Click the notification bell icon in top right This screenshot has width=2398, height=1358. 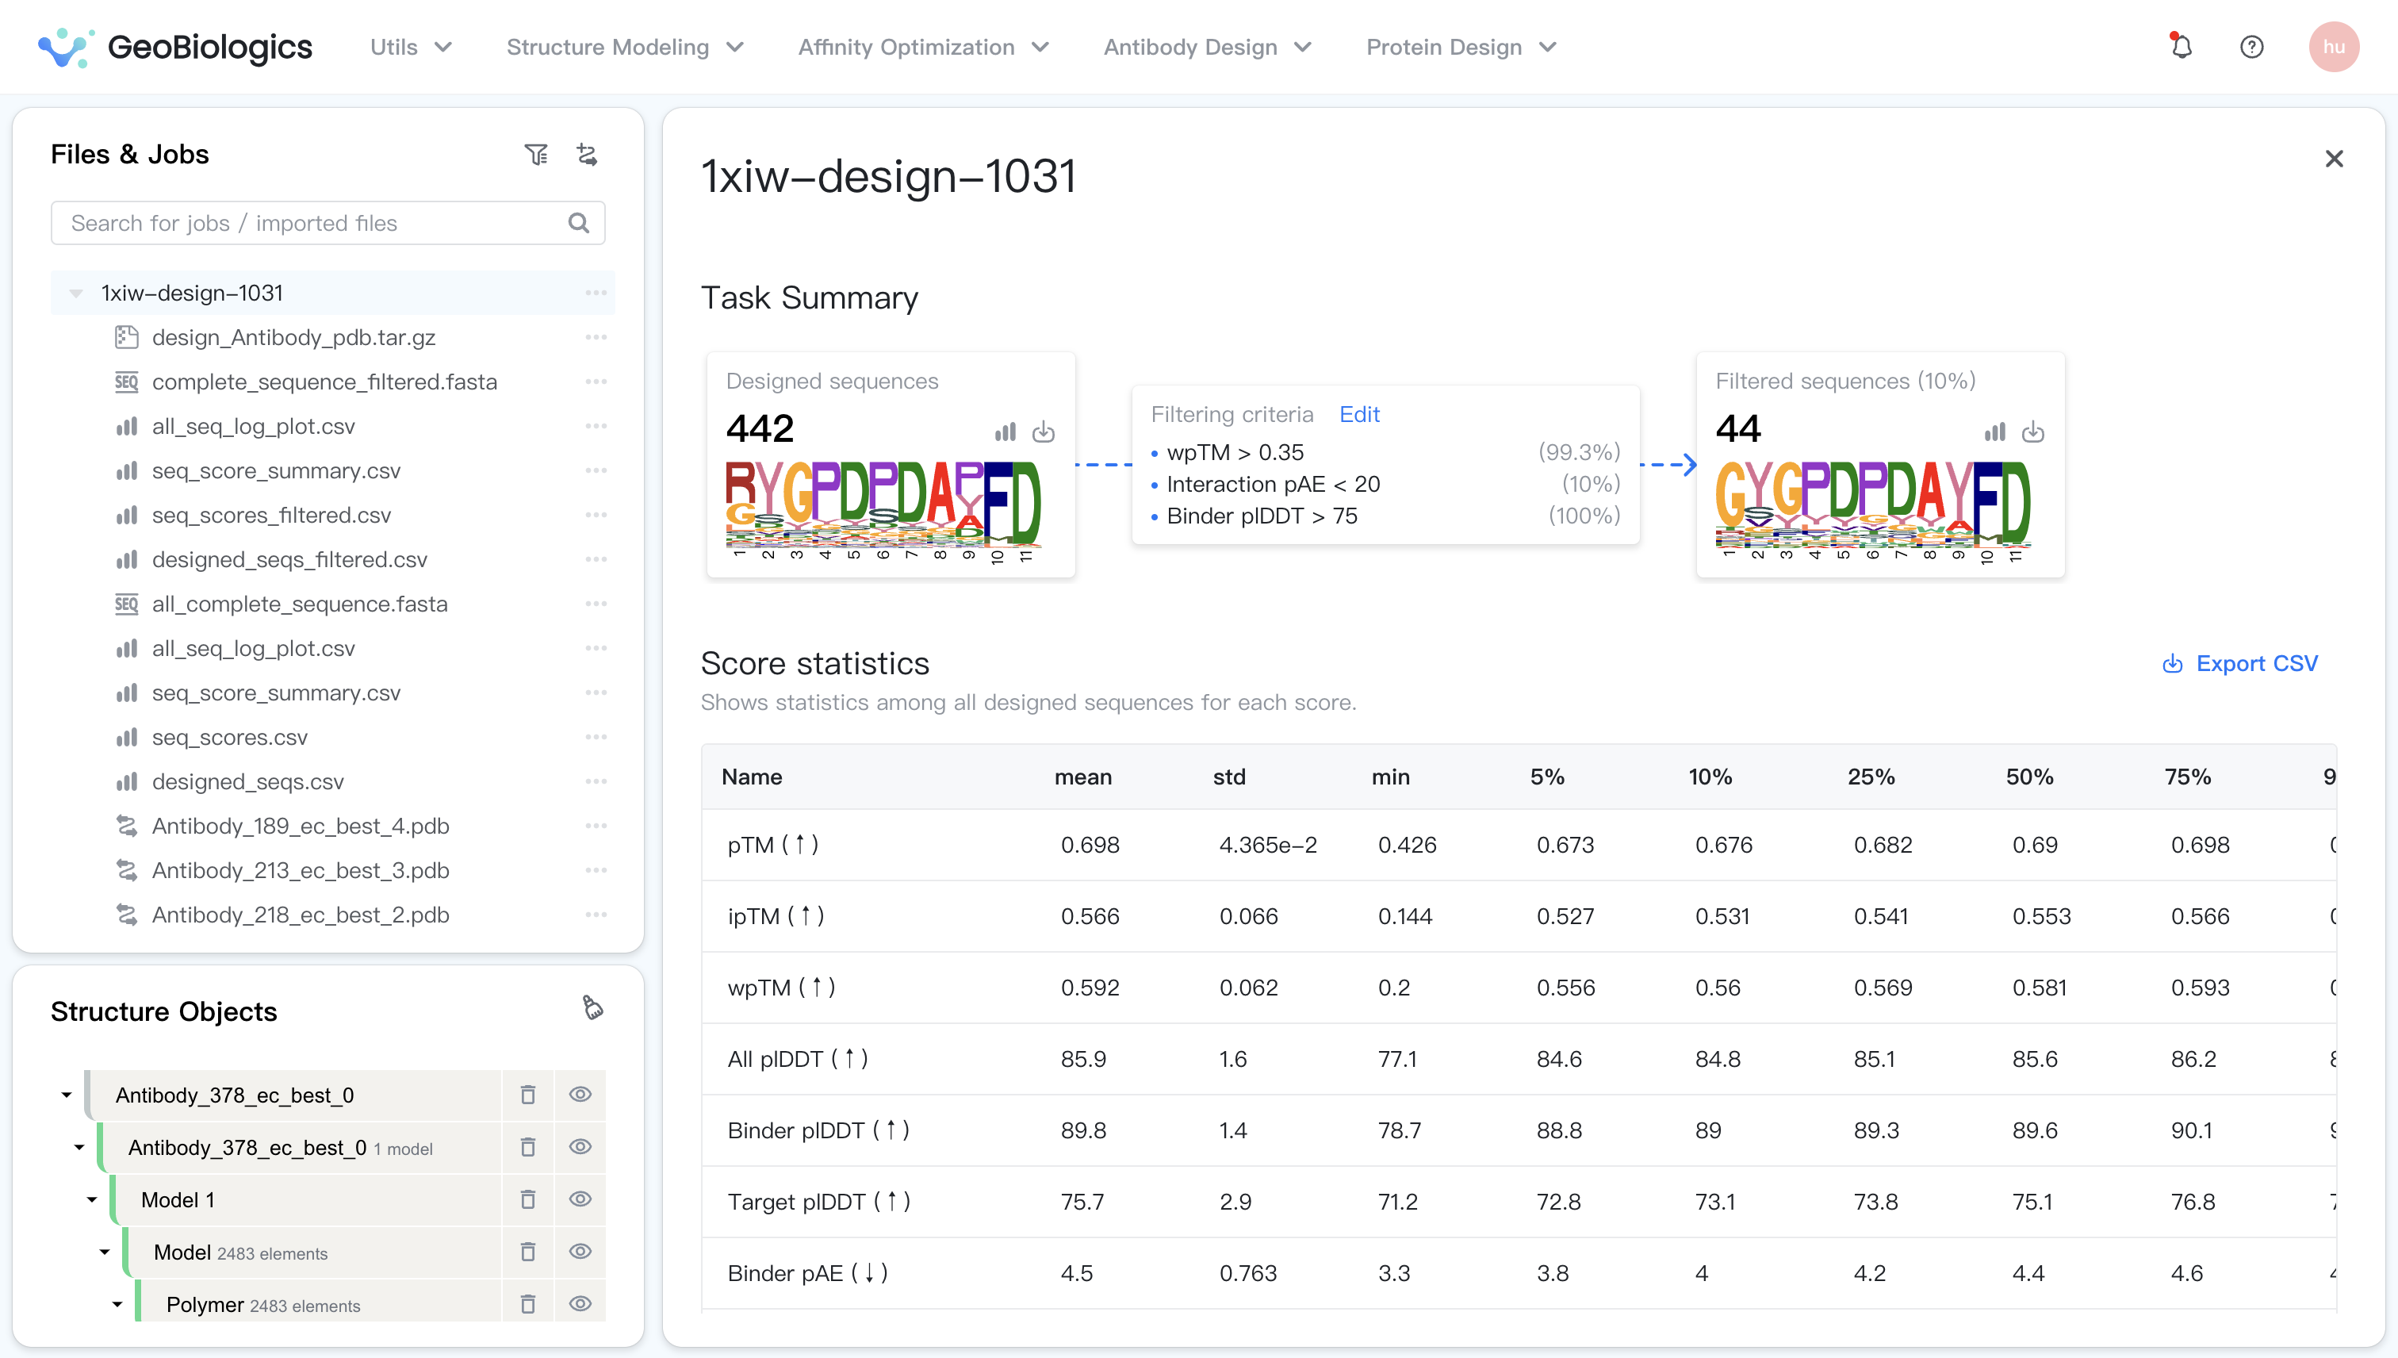pyautogui.click(x=2181, y=46)
